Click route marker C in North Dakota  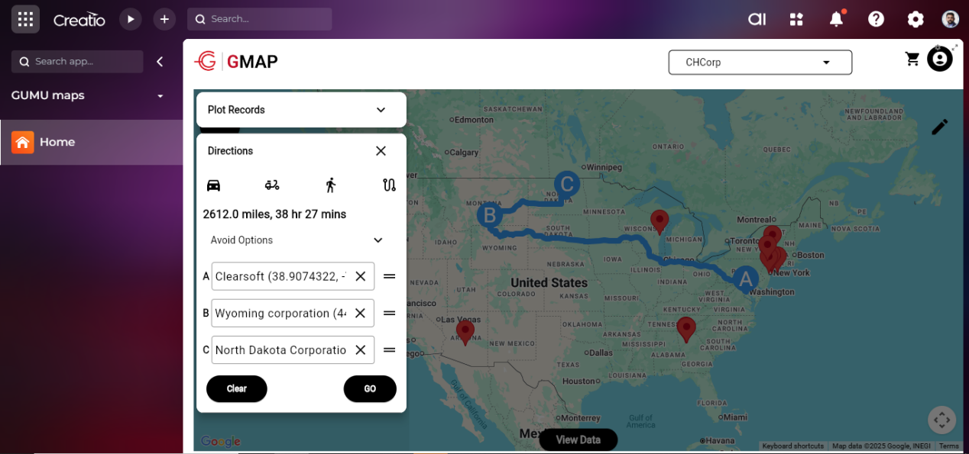point(566,184)
